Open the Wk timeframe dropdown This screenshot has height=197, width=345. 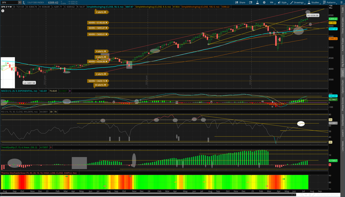(272, 2)
